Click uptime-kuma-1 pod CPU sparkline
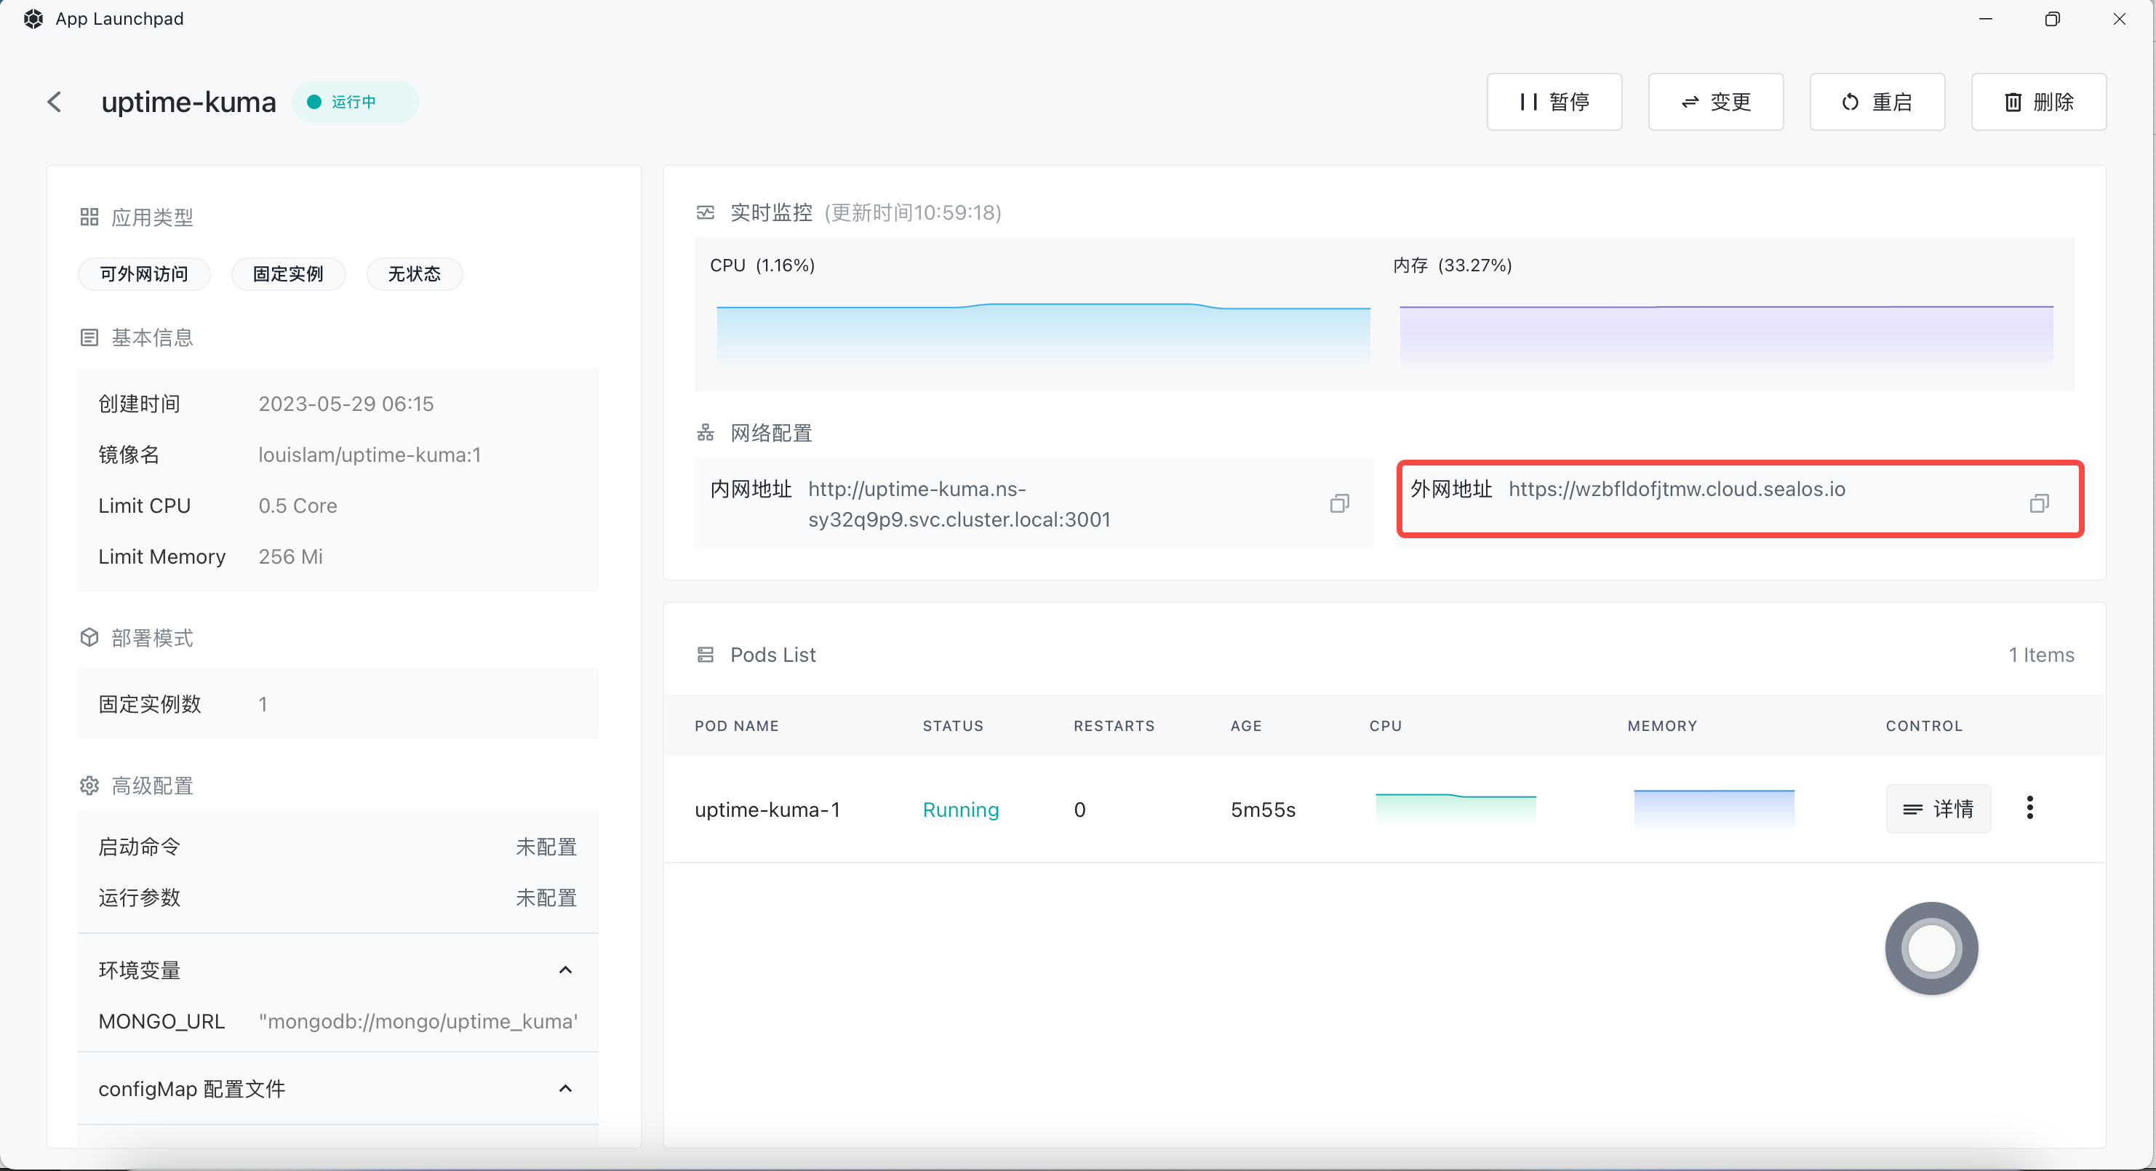The height and width of the screenshot is (1171, 2156). click(x=1456, y=809)
